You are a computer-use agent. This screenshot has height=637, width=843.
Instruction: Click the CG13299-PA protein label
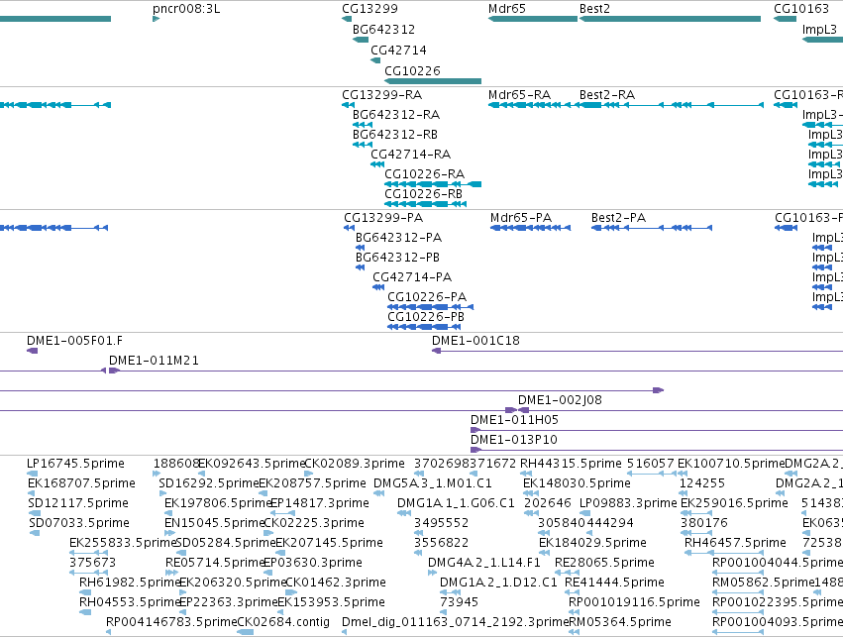click(x=383, y=218)
